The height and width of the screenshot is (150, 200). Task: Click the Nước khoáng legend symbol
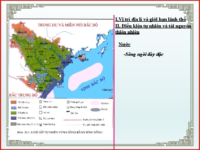tap(41, 125)
